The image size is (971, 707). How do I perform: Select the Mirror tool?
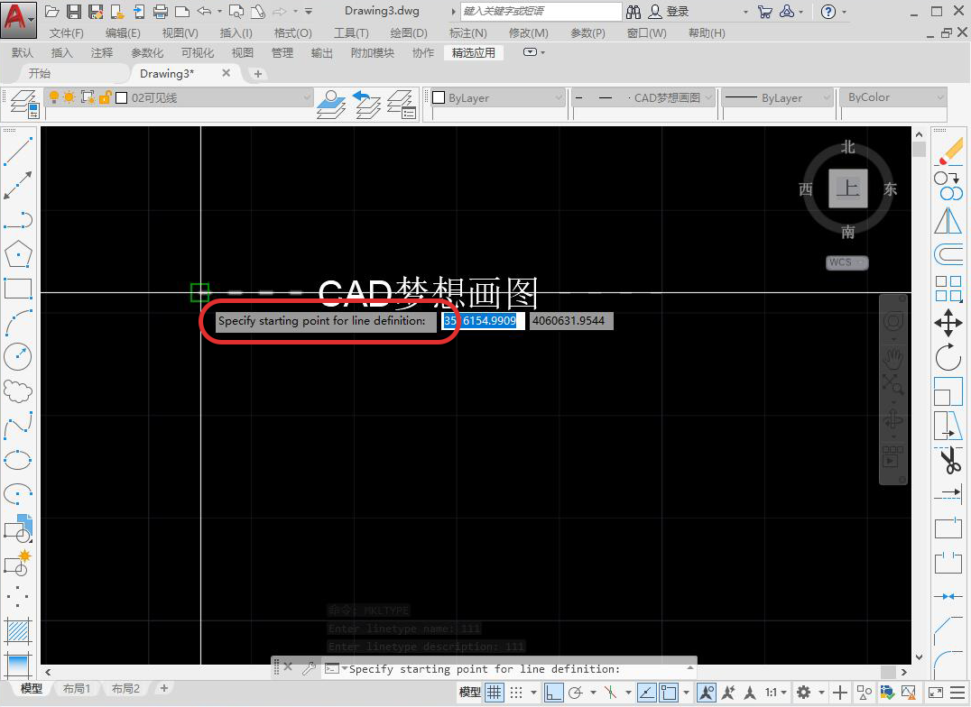(948, 220)
